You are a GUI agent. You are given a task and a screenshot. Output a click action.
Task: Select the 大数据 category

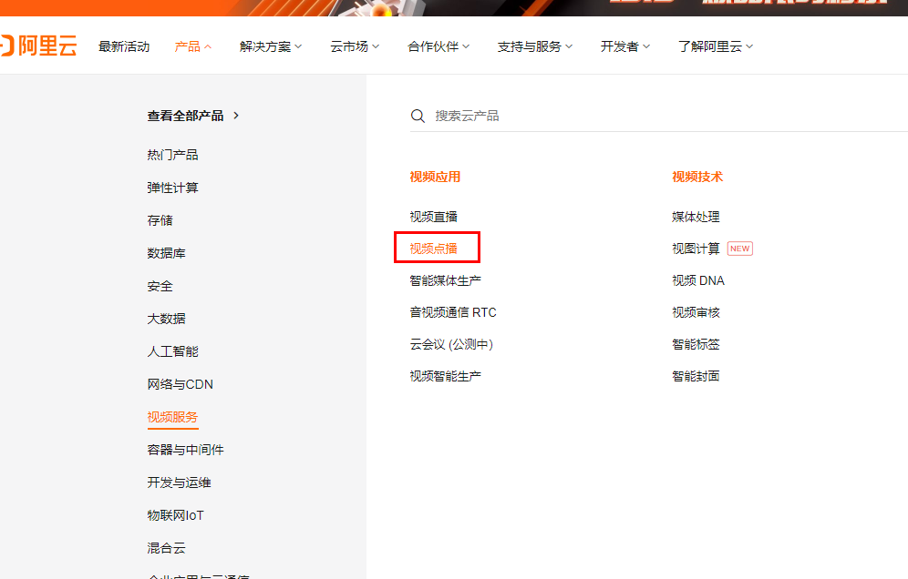(x=166, y=319)
